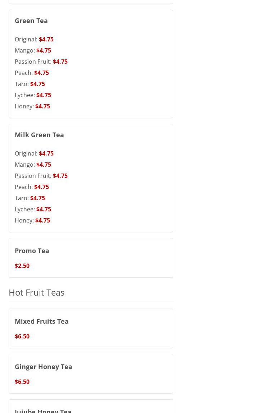
Task: Open the Green Tea menu card
Action: (91, 64)
